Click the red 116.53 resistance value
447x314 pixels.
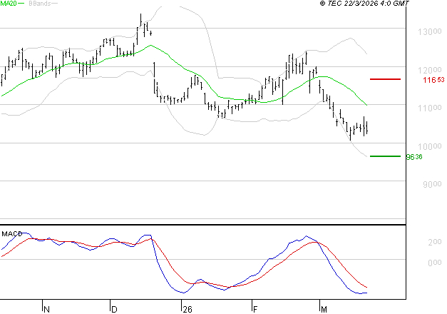coord(433,80)
